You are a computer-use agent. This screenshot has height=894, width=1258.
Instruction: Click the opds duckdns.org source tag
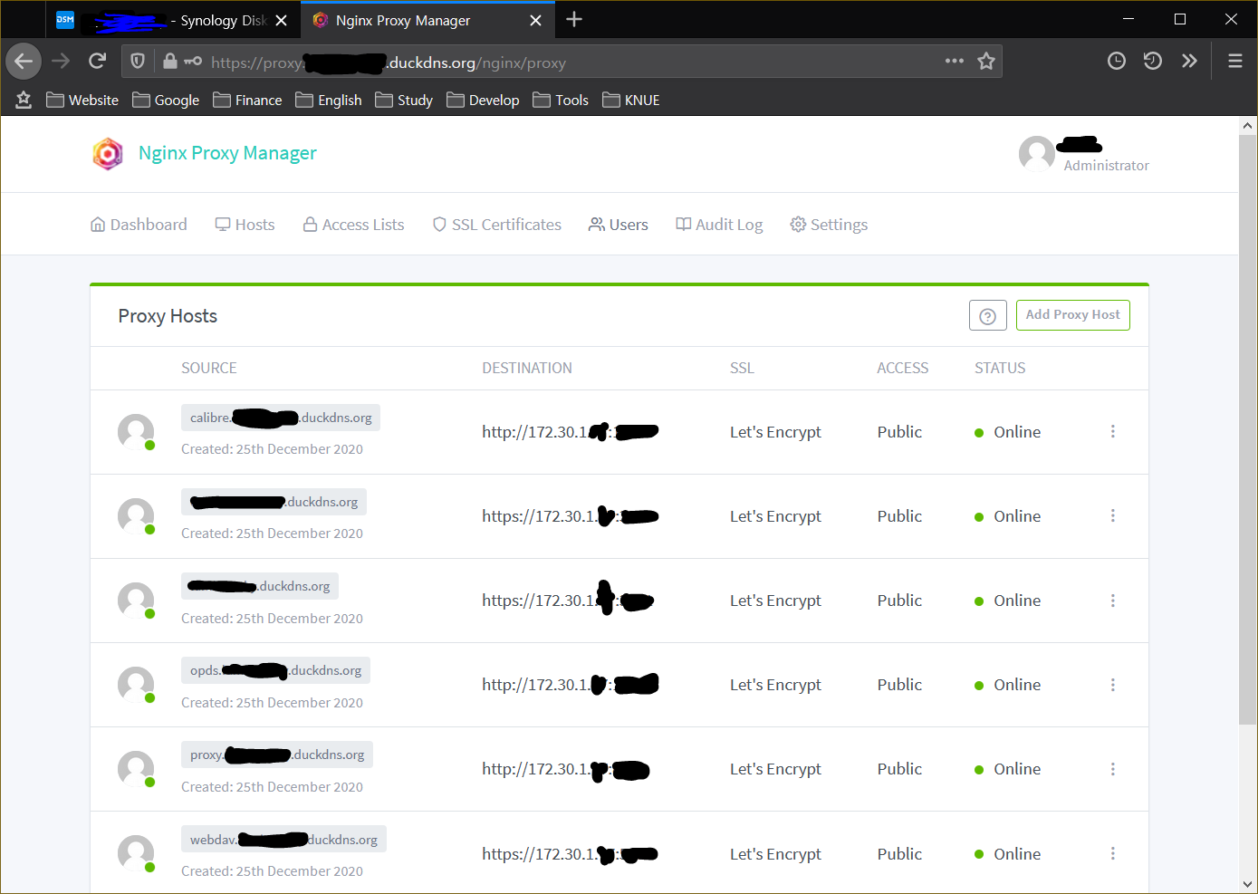point(275,670)
